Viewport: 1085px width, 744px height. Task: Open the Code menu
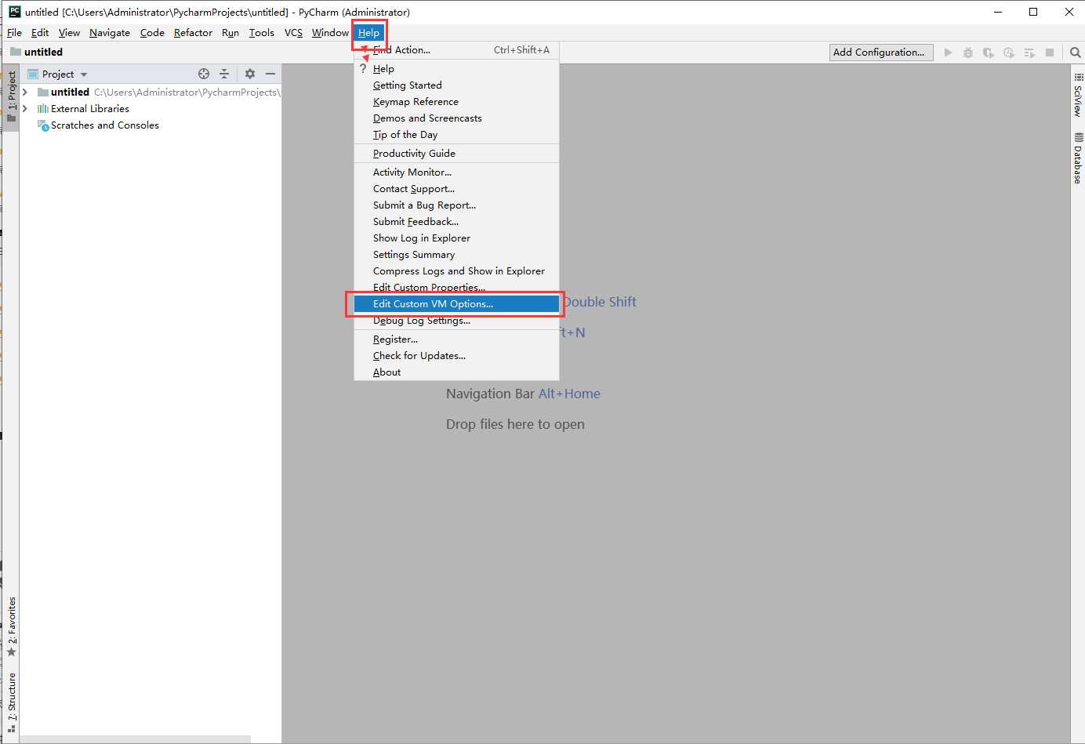(x=152, y=32)
